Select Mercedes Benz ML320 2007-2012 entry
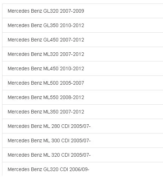The height and width of the screenshot is (177, 163). (83, 54)
